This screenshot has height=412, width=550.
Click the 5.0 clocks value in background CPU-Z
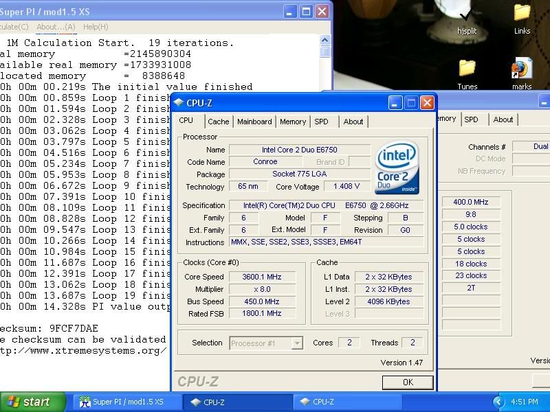(471, 227)
